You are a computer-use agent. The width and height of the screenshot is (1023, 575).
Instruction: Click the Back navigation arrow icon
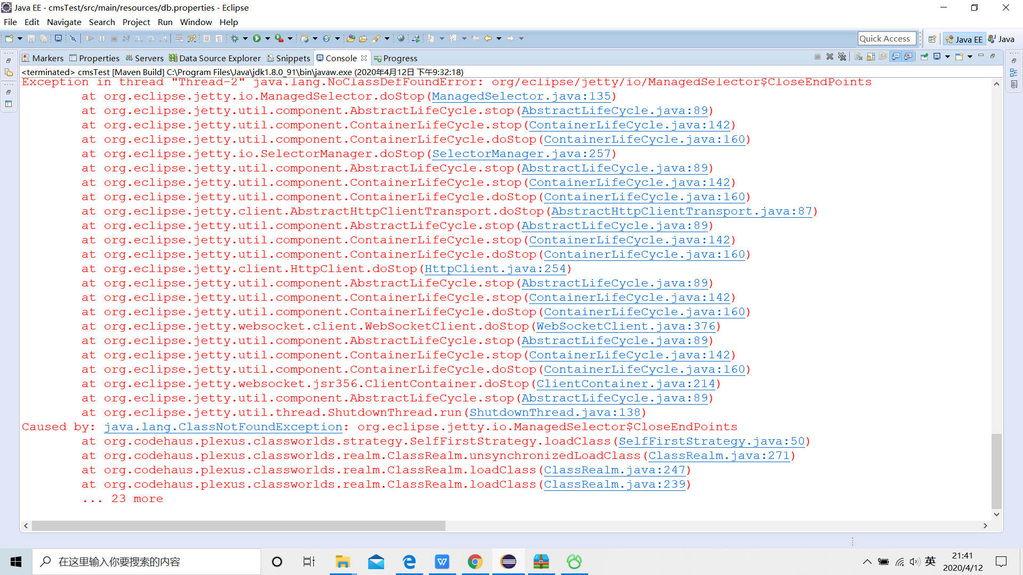tap(488, 38)
